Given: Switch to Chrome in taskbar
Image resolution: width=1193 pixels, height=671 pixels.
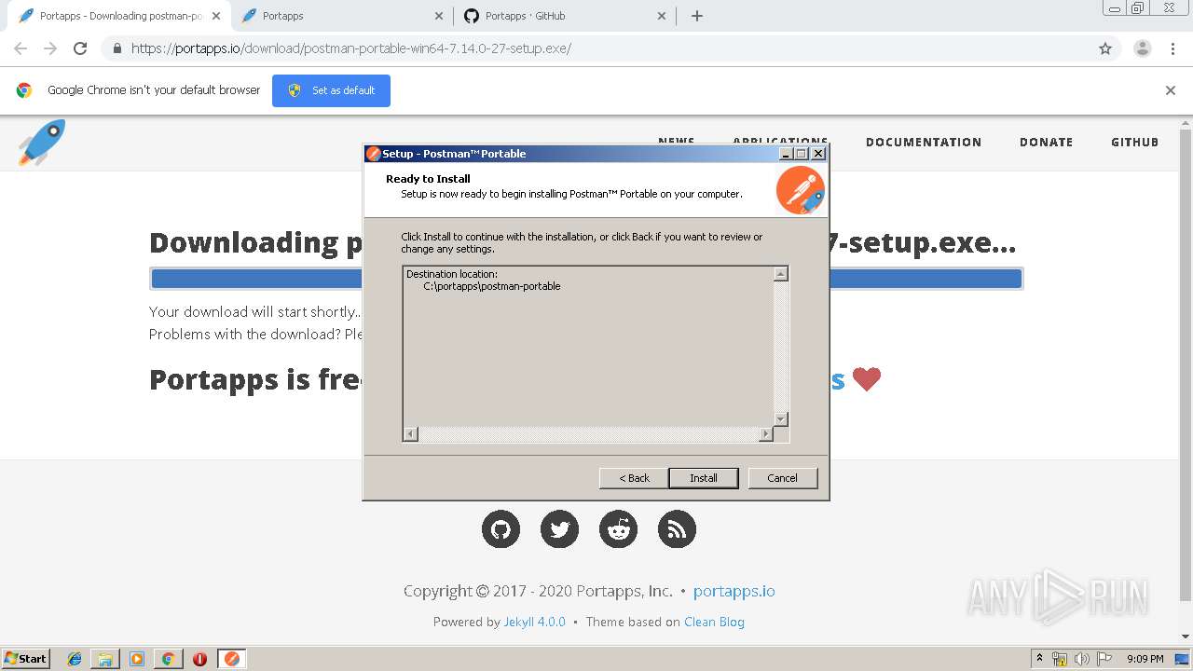Looking at the screenshot, I should coord(168,659).
